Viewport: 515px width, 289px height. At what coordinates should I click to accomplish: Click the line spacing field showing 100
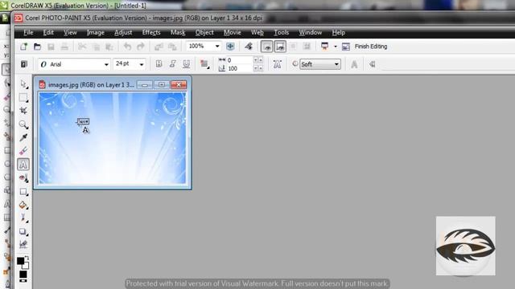tap(240, 68)
